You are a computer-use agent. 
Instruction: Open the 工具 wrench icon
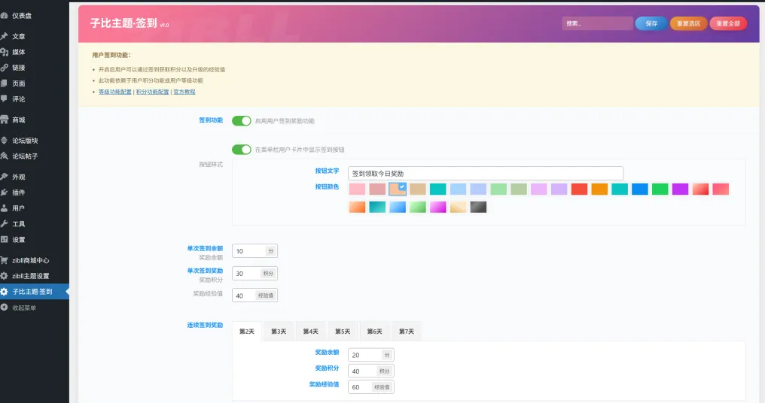4,223
